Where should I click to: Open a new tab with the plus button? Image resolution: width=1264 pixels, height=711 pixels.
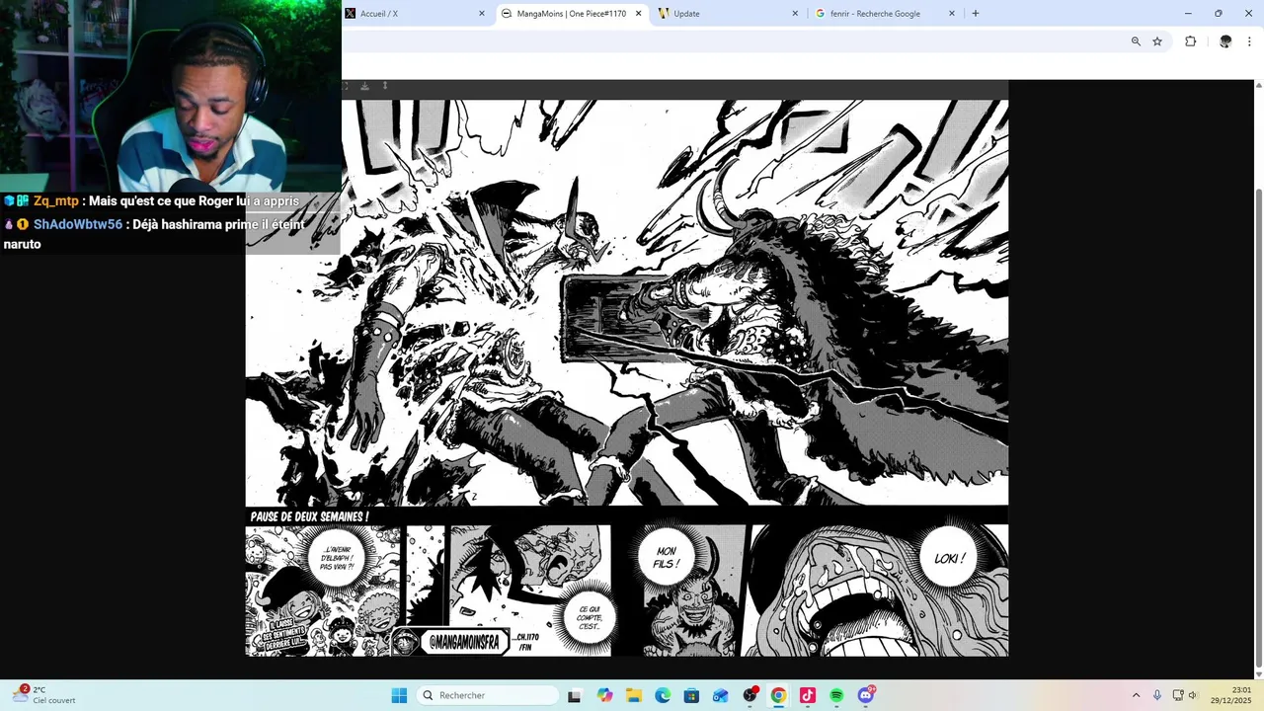click(x=976, y=14)
